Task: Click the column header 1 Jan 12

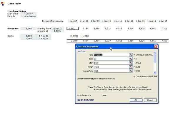Action: click(129, 21)
